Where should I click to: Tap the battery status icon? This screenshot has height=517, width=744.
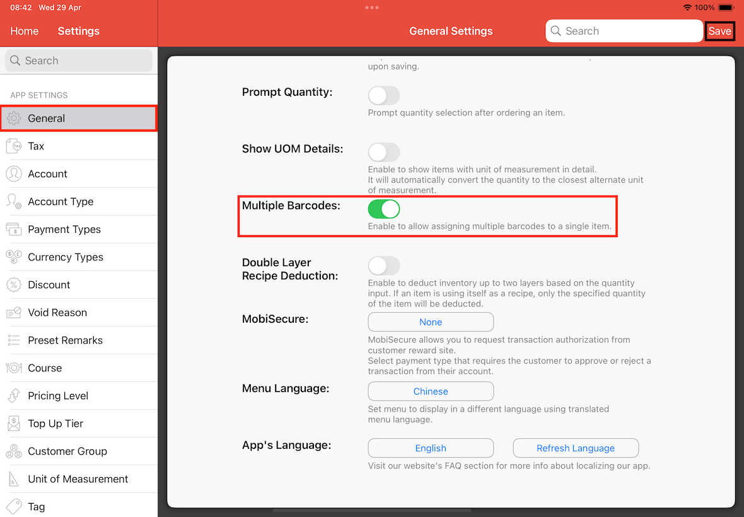pyautogui.click(x=726, y=8)
